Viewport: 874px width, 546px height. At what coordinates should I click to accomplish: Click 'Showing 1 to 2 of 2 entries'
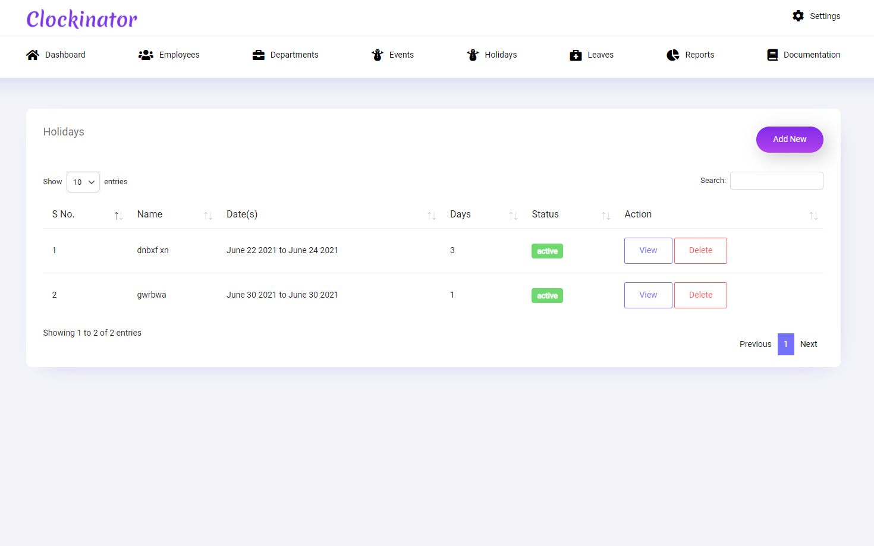pos(92,333)
